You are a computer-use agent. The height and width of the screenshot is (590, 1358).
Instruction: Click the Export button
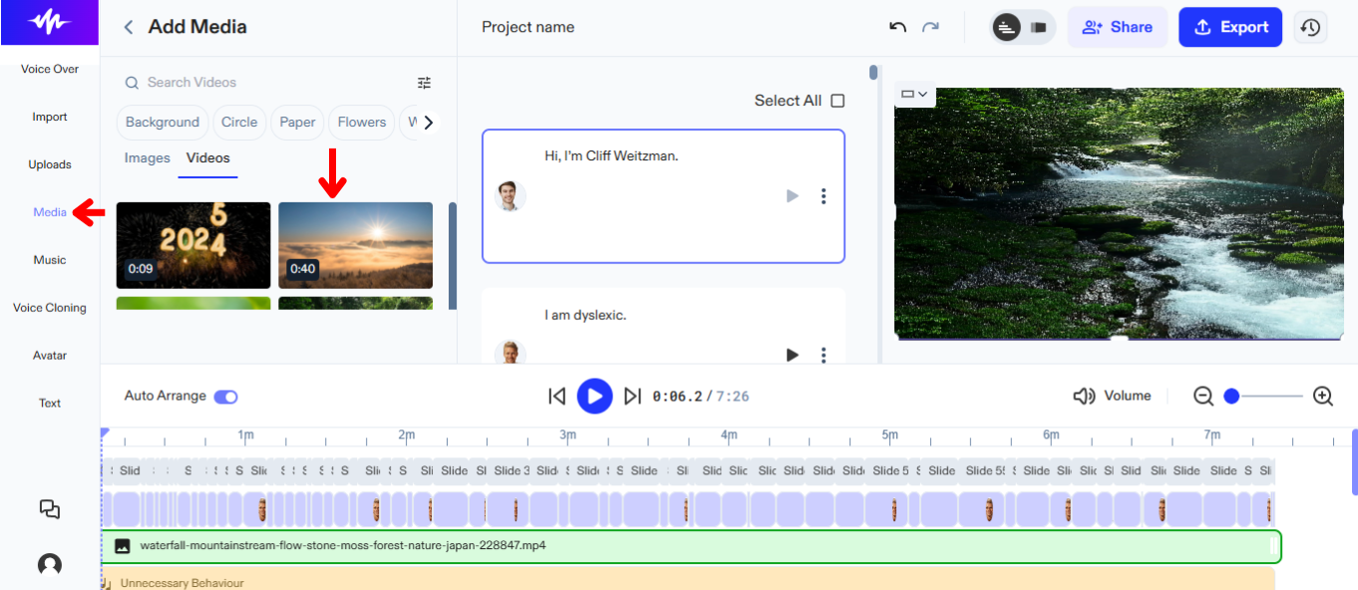1229,27
